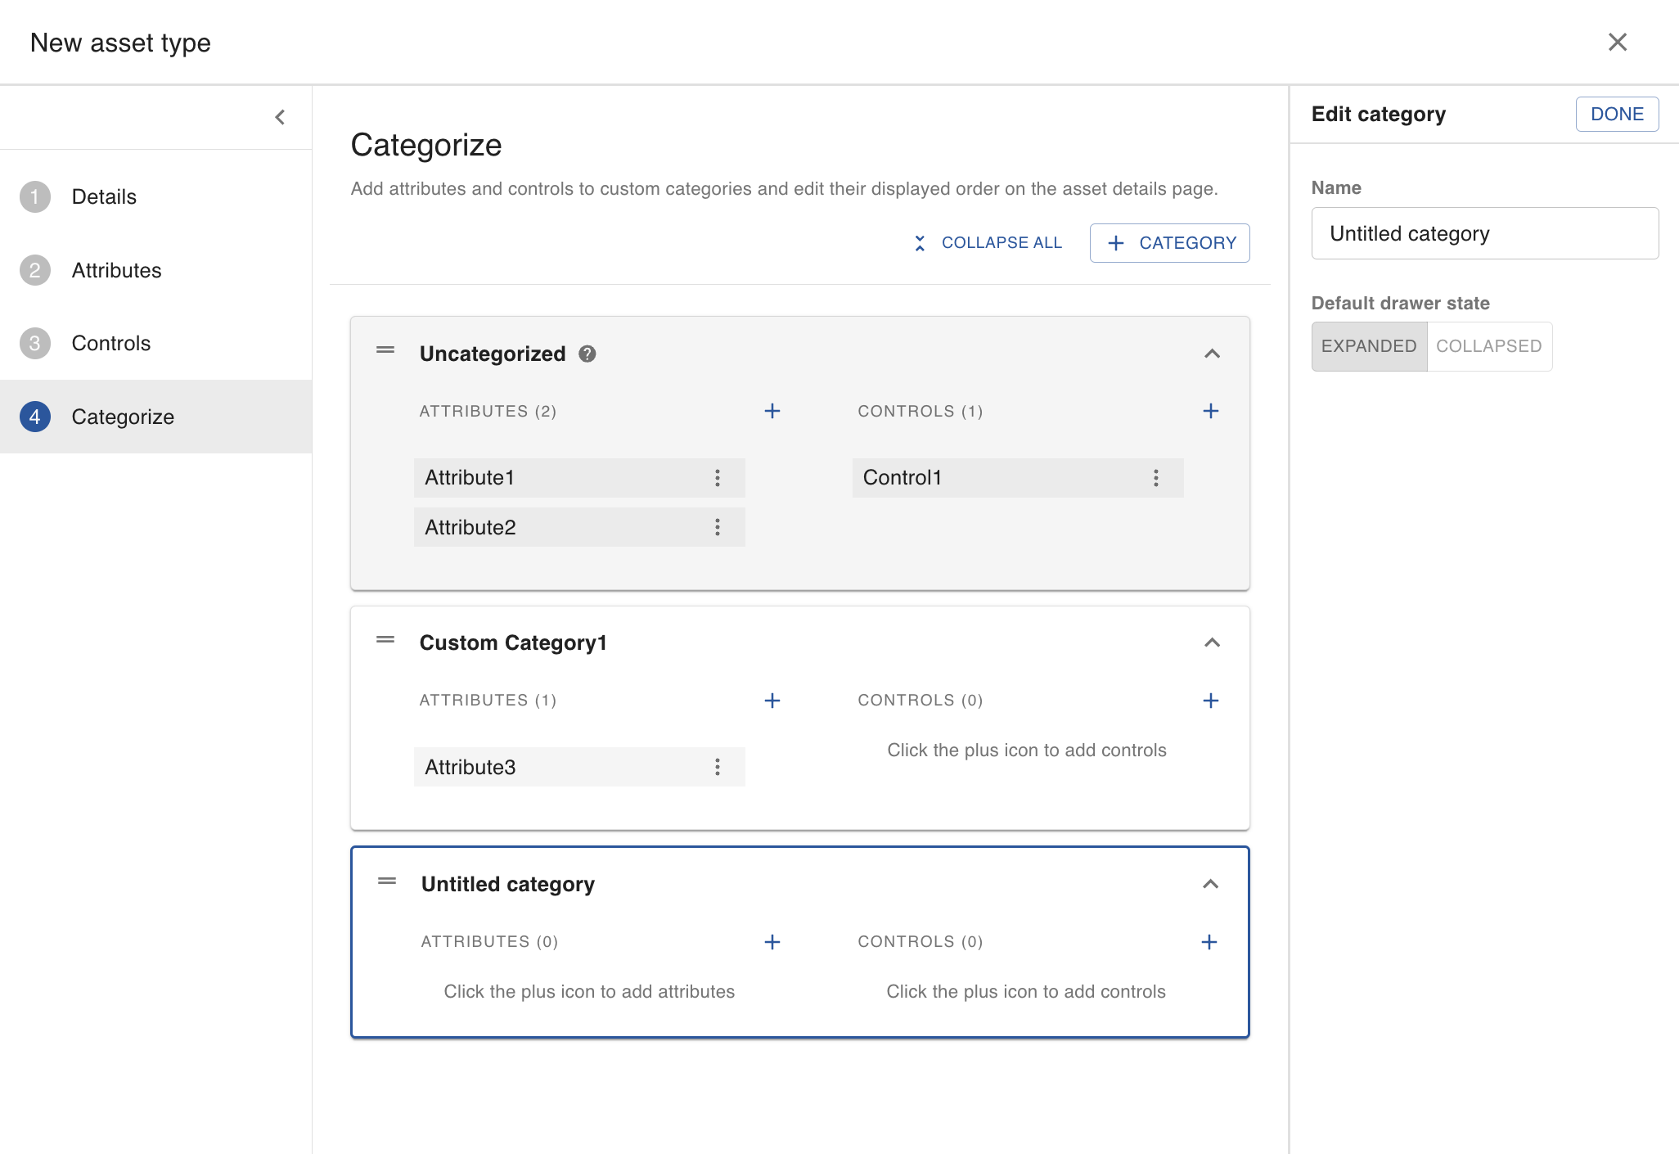Go to the Controls step
Image resolution: width=1679 pixels, height=1154 pixels.
pyautogui.click(x=111, y=343)
